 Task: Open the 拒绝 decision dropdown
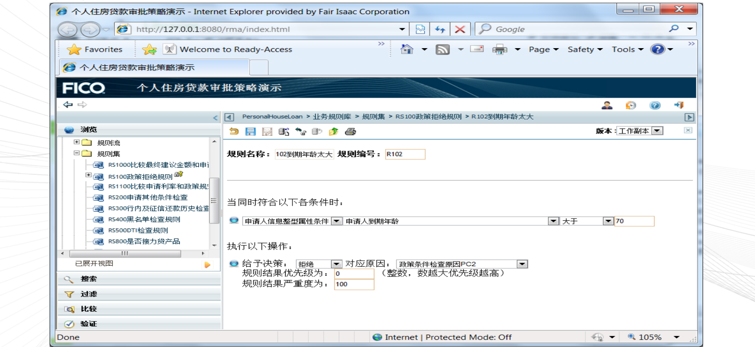click(337, 264)
